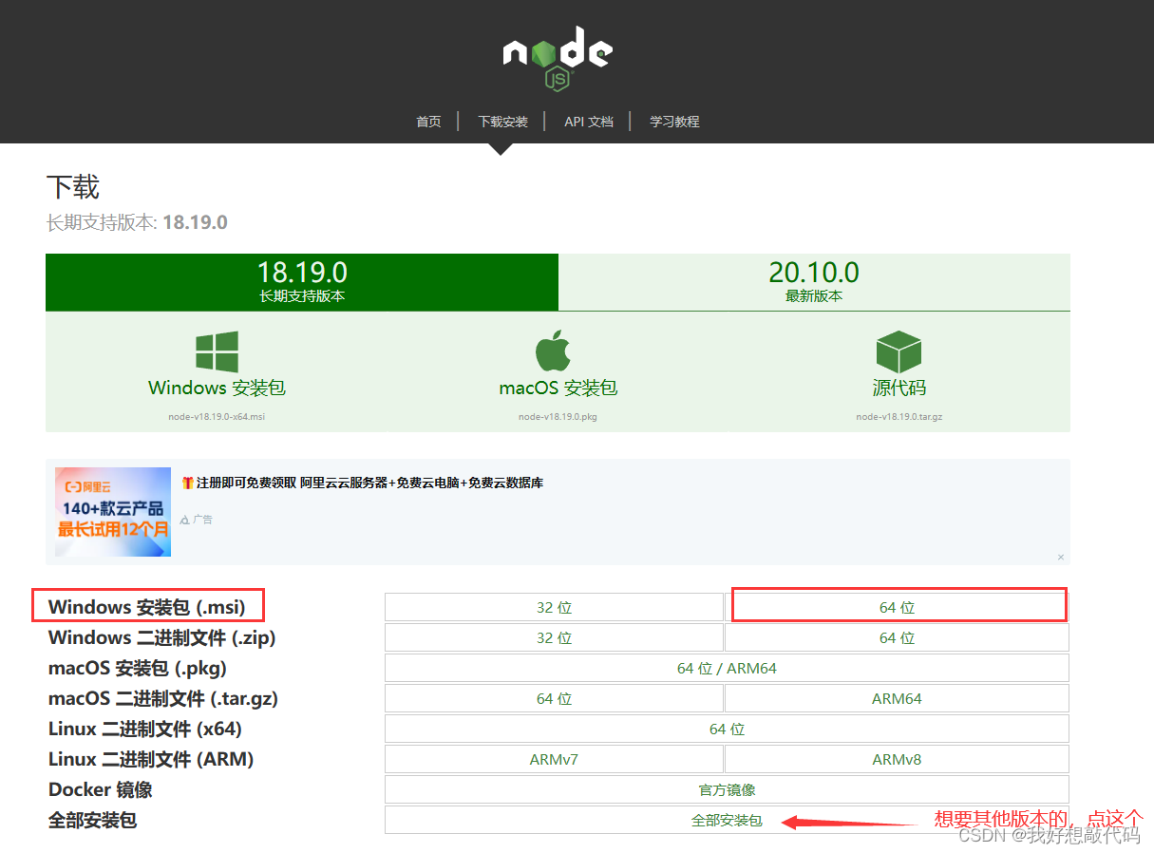Click the Aliyun ad headline text

pos(362,483)
